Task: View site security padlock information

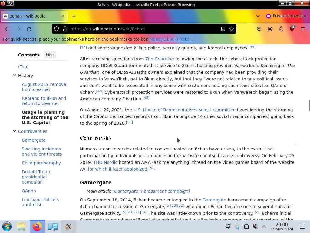Action: click(x=65, y=29)
